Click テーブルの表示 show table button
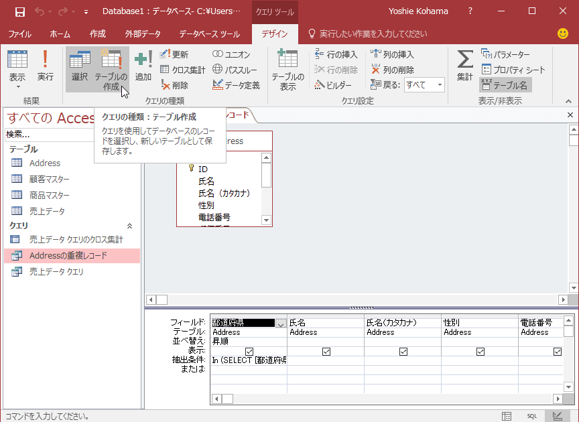This screenshot has width=579, height=422. point(287,70)
